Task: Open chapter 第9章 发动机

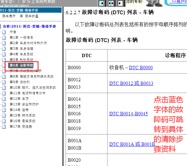Action: [20, 82]
